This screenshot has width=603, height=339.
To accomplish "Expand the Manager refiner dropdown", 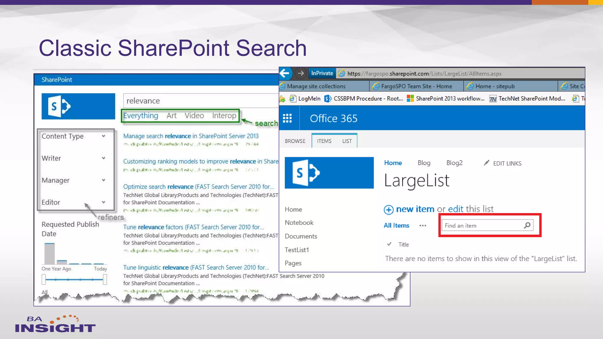I will (x=103, y=180).
